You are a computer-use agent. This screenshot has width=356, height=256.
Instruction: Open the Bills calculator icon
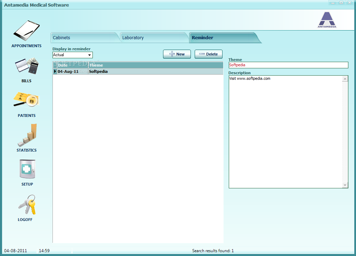tap(27, 66)
